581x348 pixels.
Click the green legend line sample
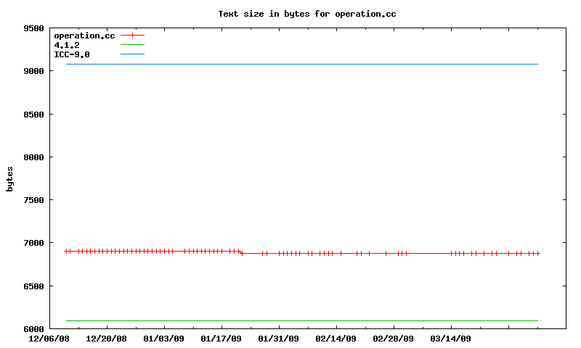[132, 45]
